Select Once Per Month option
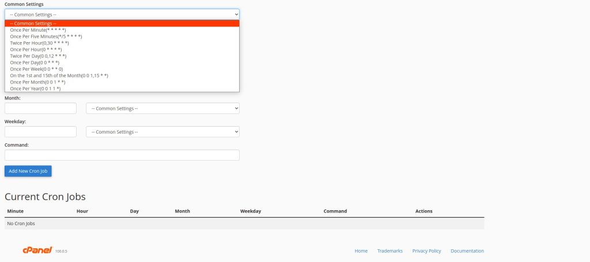This screenshot has height=262, width=590. pyautogui.click(x=37, y=82)
